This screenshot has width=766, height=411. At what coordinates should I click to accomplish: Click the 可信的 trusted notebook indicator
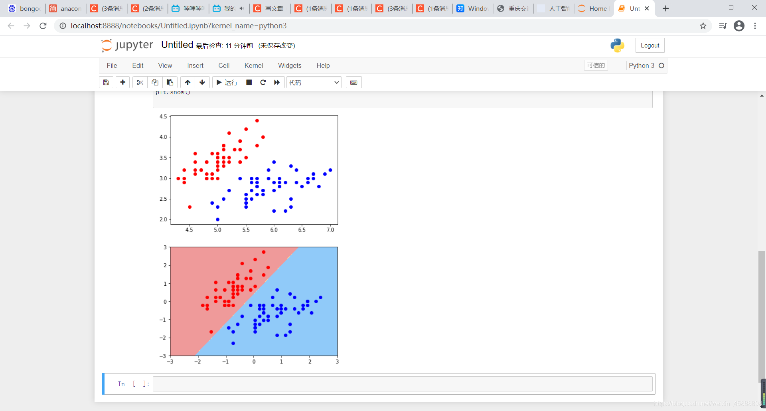pos(596,65)
